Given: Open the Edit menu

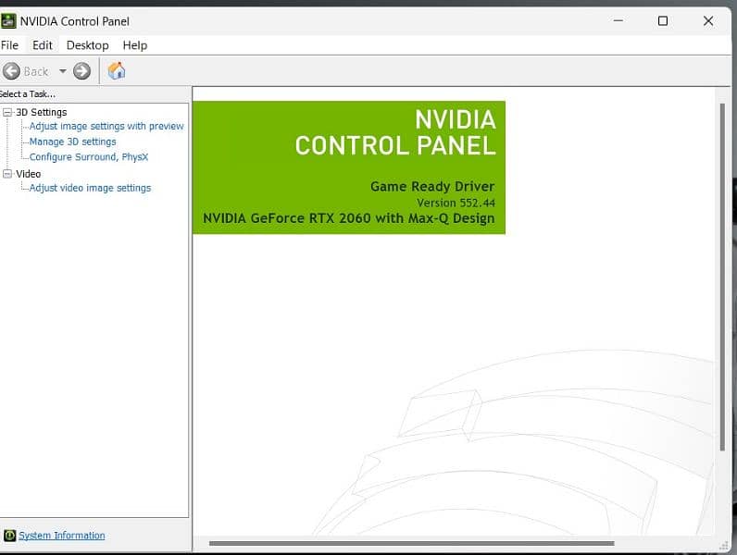Looking at the screenshot, I should [x=43, y=44].
